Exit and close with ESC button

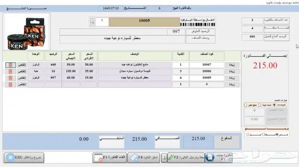tap(24, 158)
